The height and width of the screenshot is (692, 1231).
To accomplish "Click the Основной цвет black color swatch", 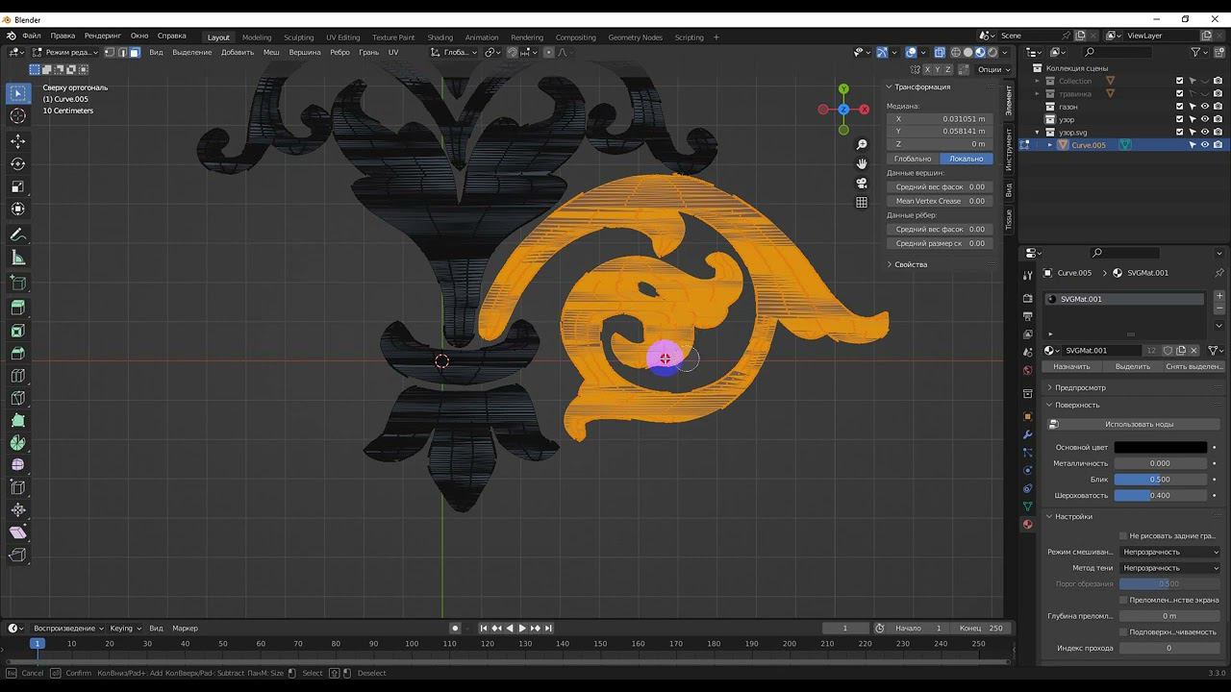I will pos(1161,447).
